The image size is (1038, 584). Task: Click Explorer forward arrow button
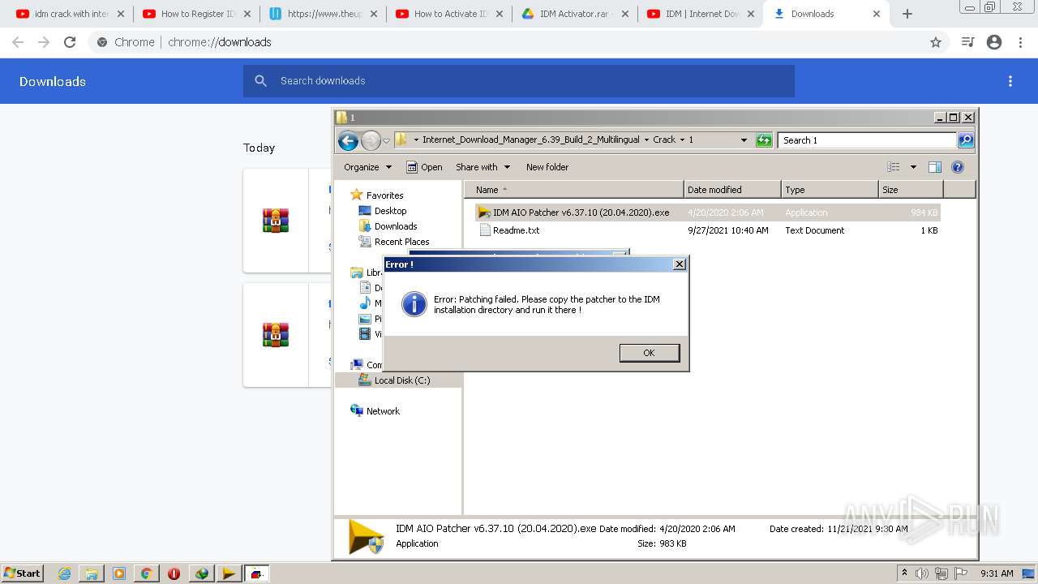coord(371,140)
